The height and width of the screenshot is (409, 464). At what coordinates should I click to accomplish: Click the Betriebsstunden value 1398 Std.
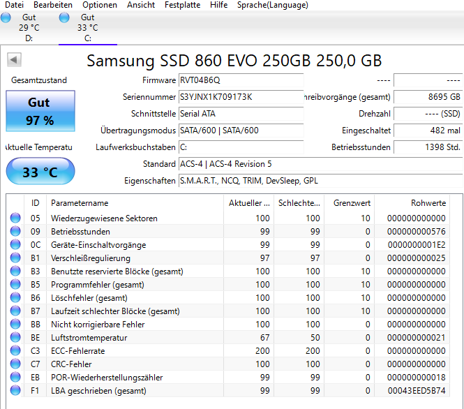coord(428,147)
